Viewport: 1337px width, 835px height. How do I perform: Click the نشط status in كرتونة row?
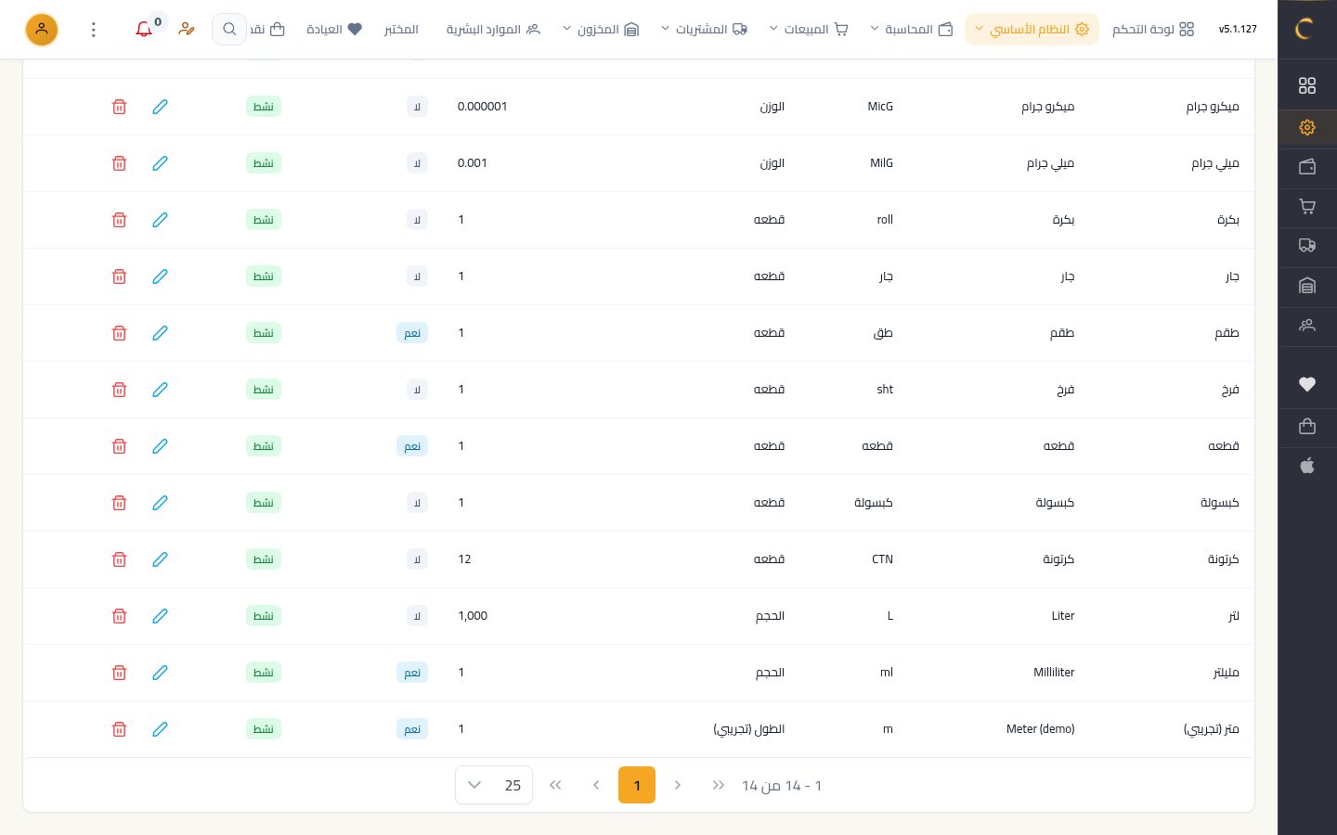point(264,559)
